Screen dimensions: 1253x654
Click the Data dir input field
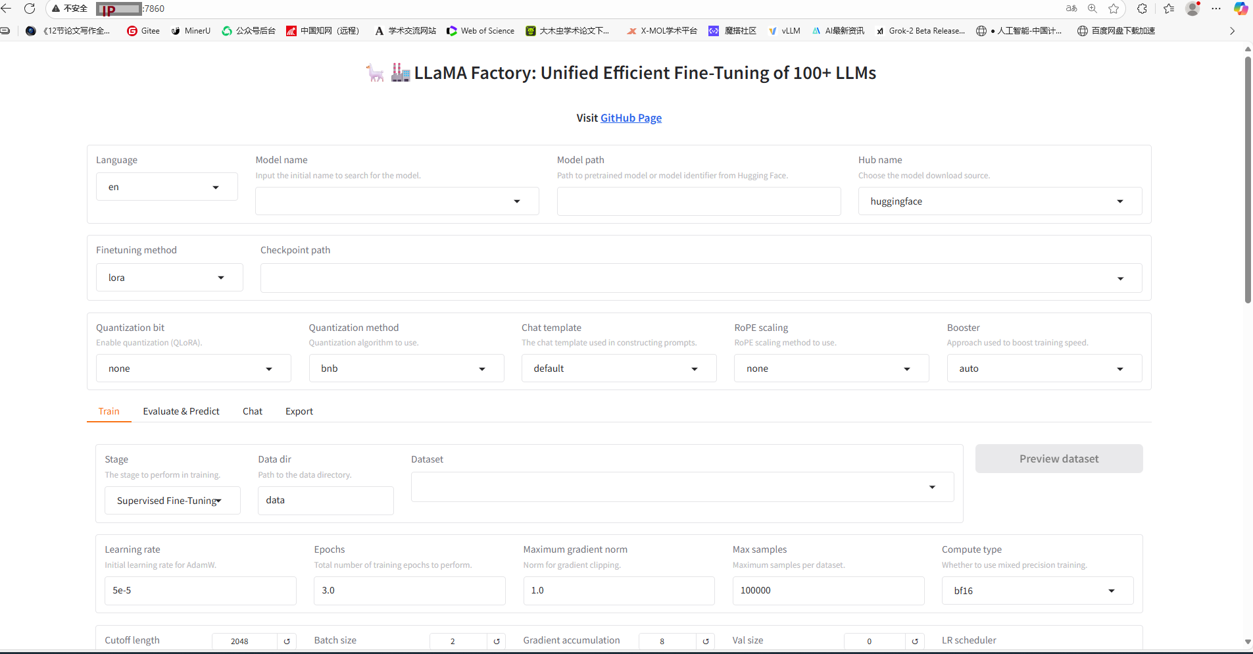click(x=326, y=501)
